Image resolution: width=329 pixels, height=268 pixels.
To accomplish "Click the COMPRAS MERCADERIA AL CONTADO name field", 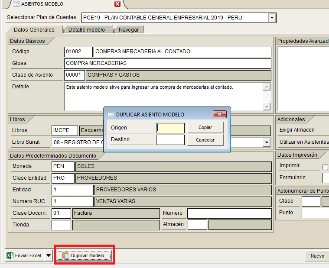I will coord(182,52).
